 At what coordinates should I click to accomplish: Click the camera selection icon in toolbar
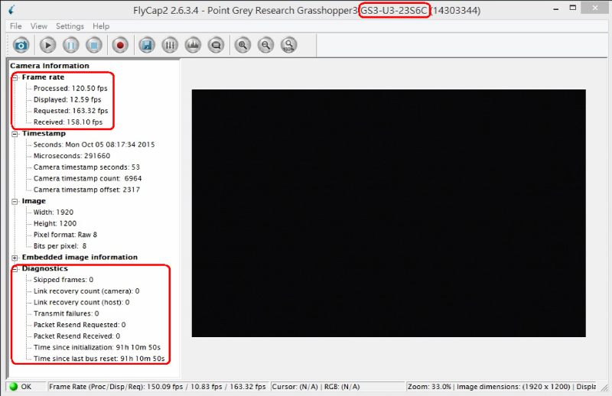click(21, 45)
